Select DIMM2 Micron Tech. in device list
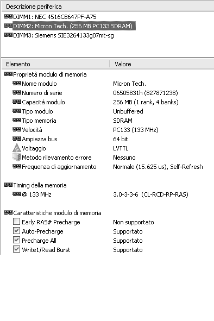Screen dimensions: 214x321 74,26
